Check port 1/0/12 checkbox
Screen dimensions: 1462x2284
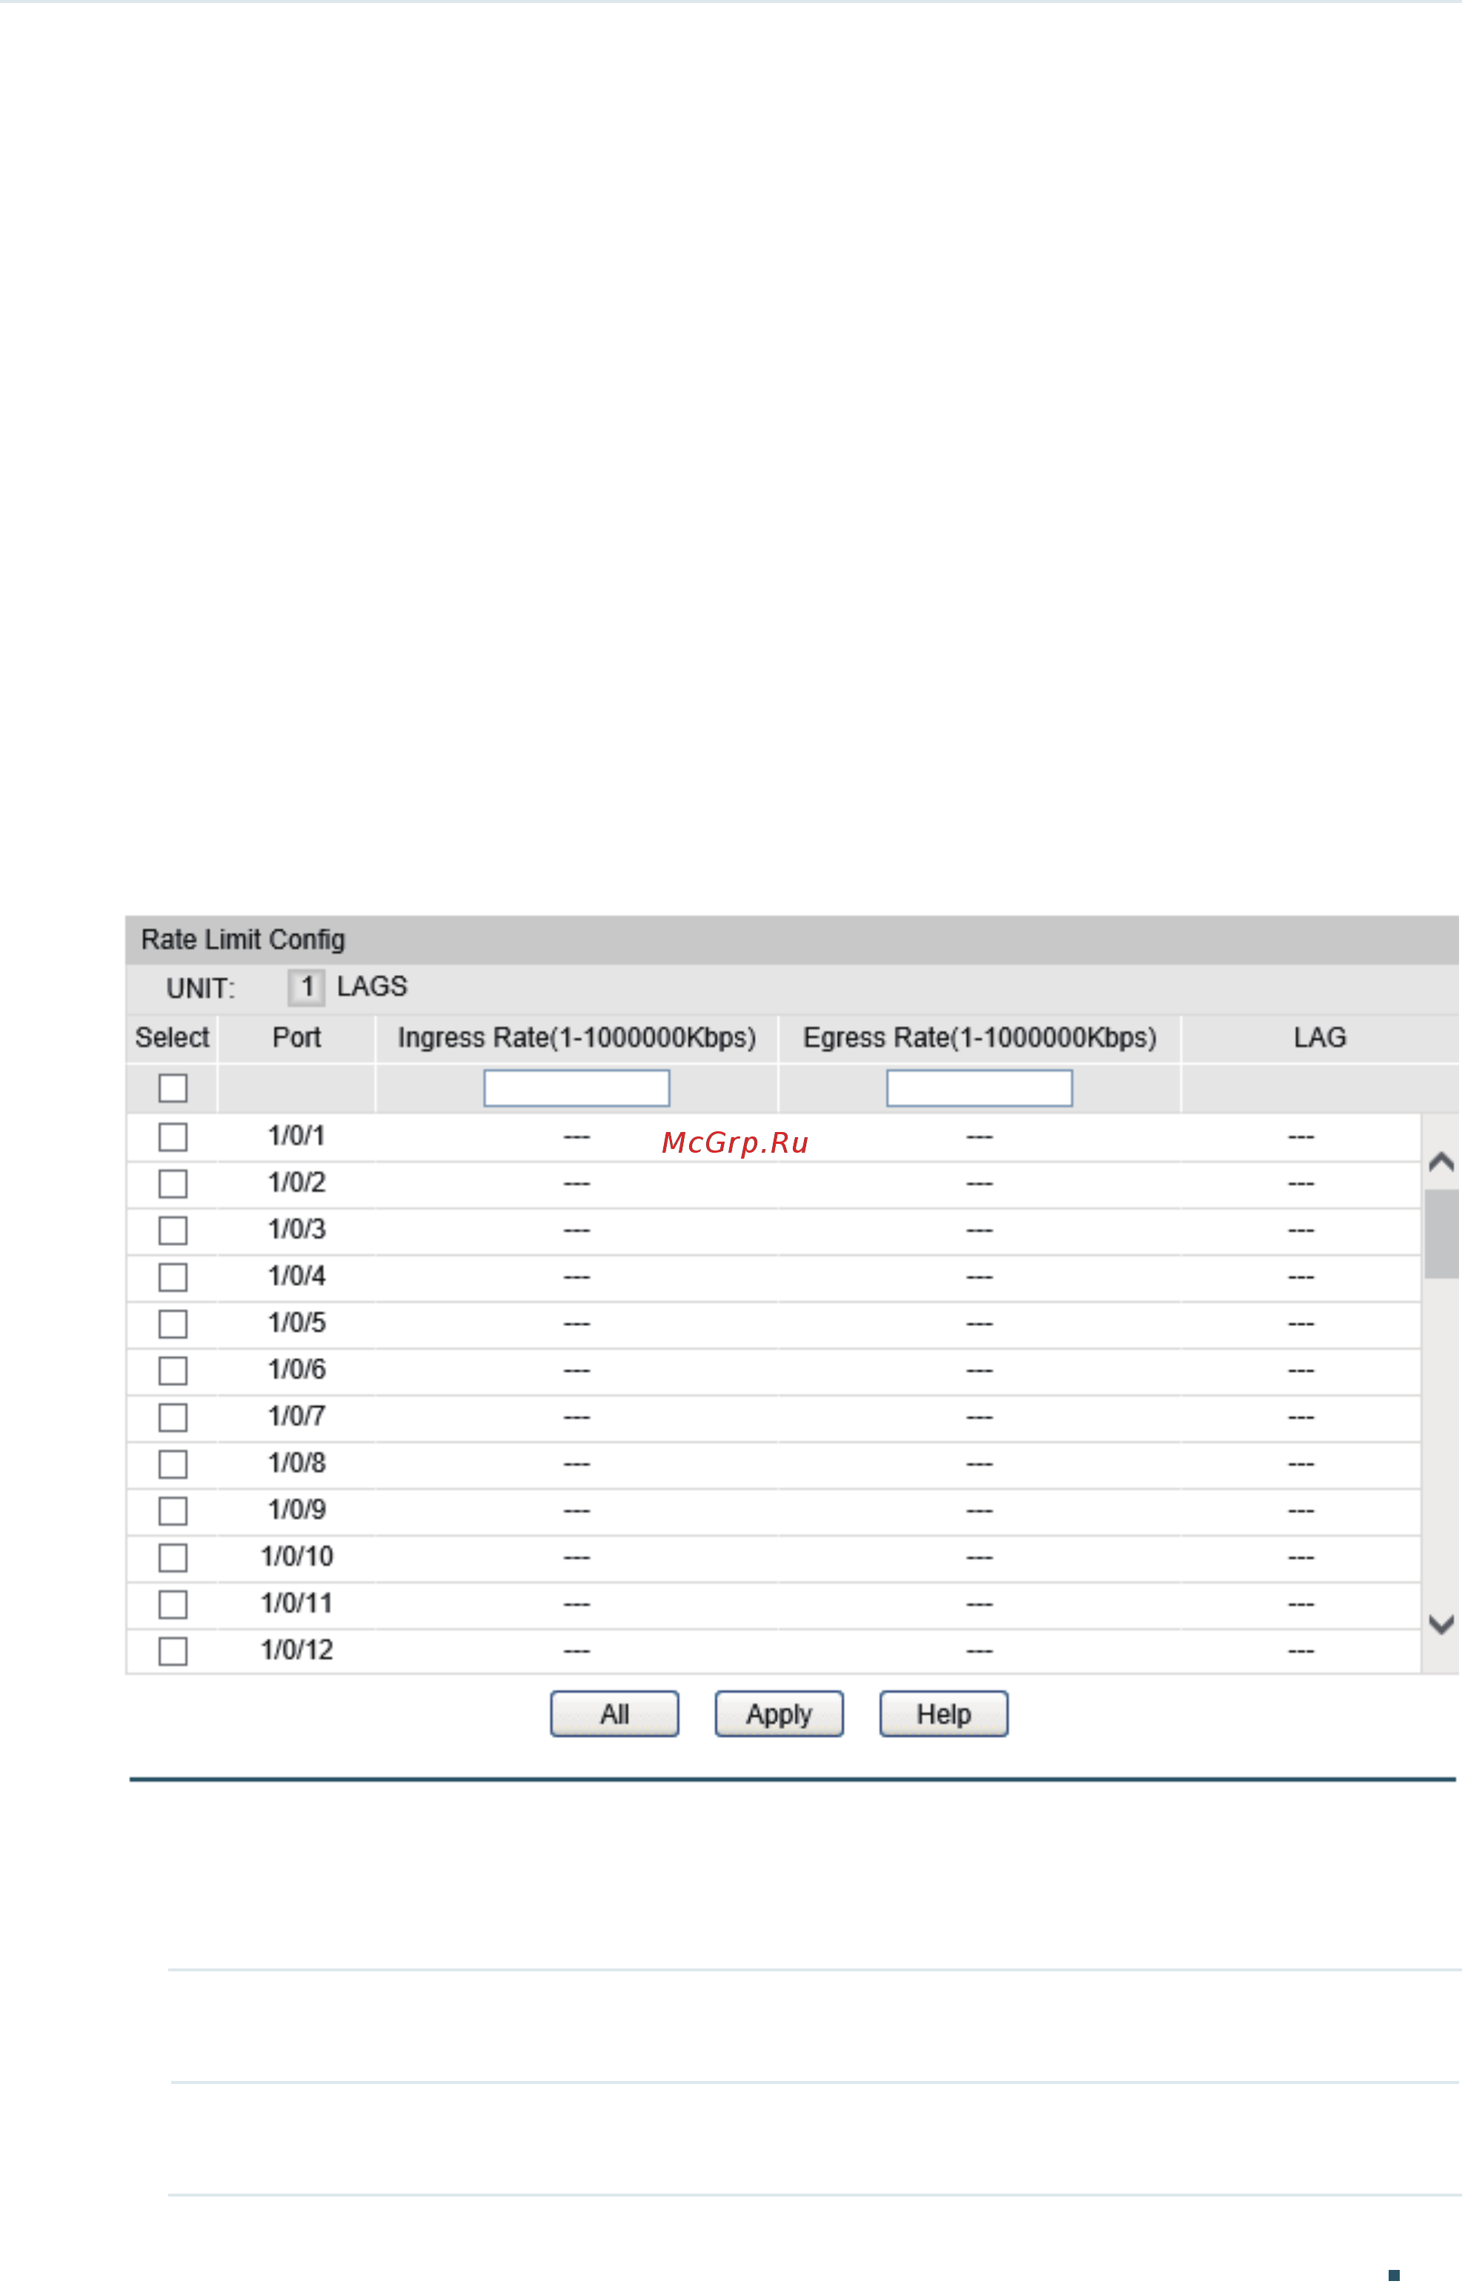[x=173, y=1651]
